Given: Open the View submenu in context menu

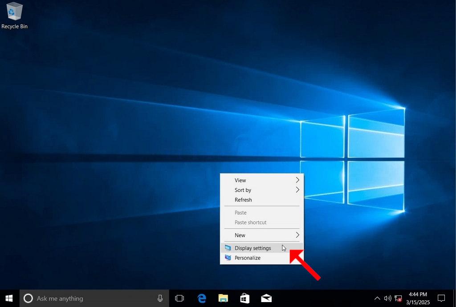Looking at the screenshot, I should point(262,180).
